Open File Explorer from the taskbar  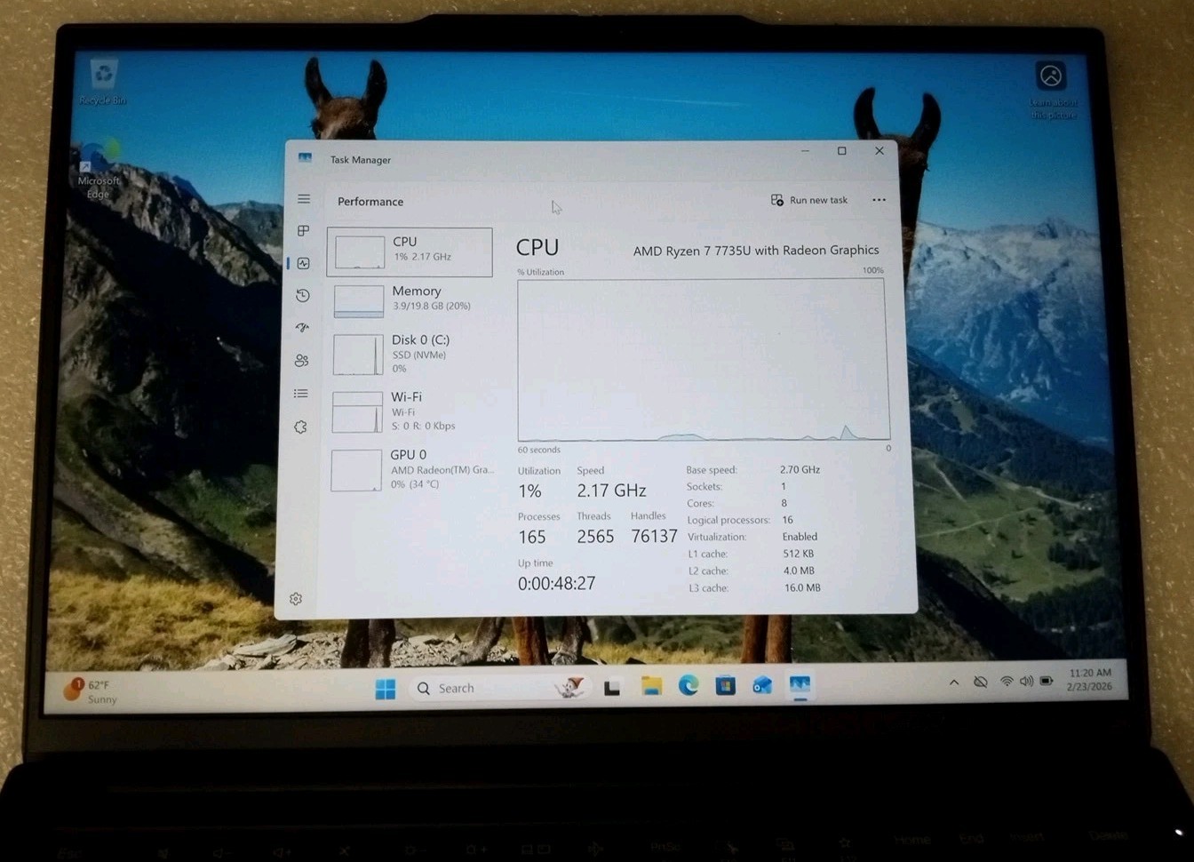(652, 686)
